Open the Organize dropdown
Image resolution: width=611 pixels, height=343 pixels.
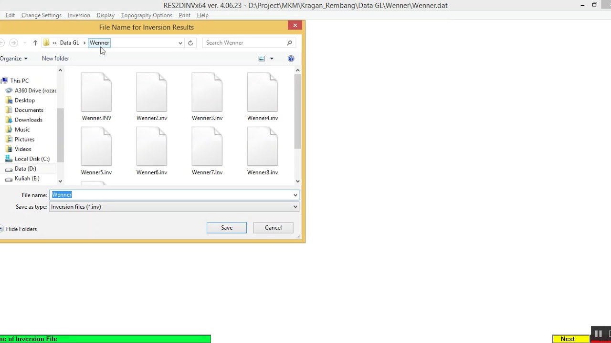pos(14,59)
